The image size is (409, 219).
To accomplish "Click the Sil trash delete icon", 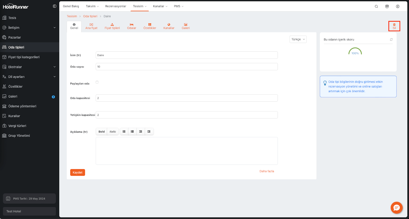I will pyautogui.click(x=394, y=26).
